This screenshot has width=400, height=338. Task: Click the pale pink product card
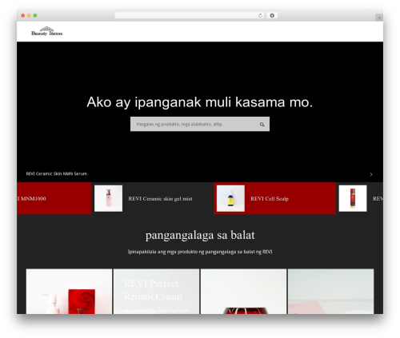pyautogui.click(x=330, y=292)
